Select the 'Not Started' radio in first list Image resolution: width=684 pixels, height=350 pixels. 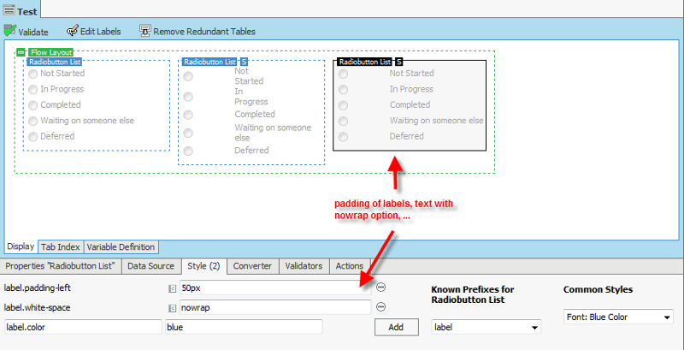33,74
